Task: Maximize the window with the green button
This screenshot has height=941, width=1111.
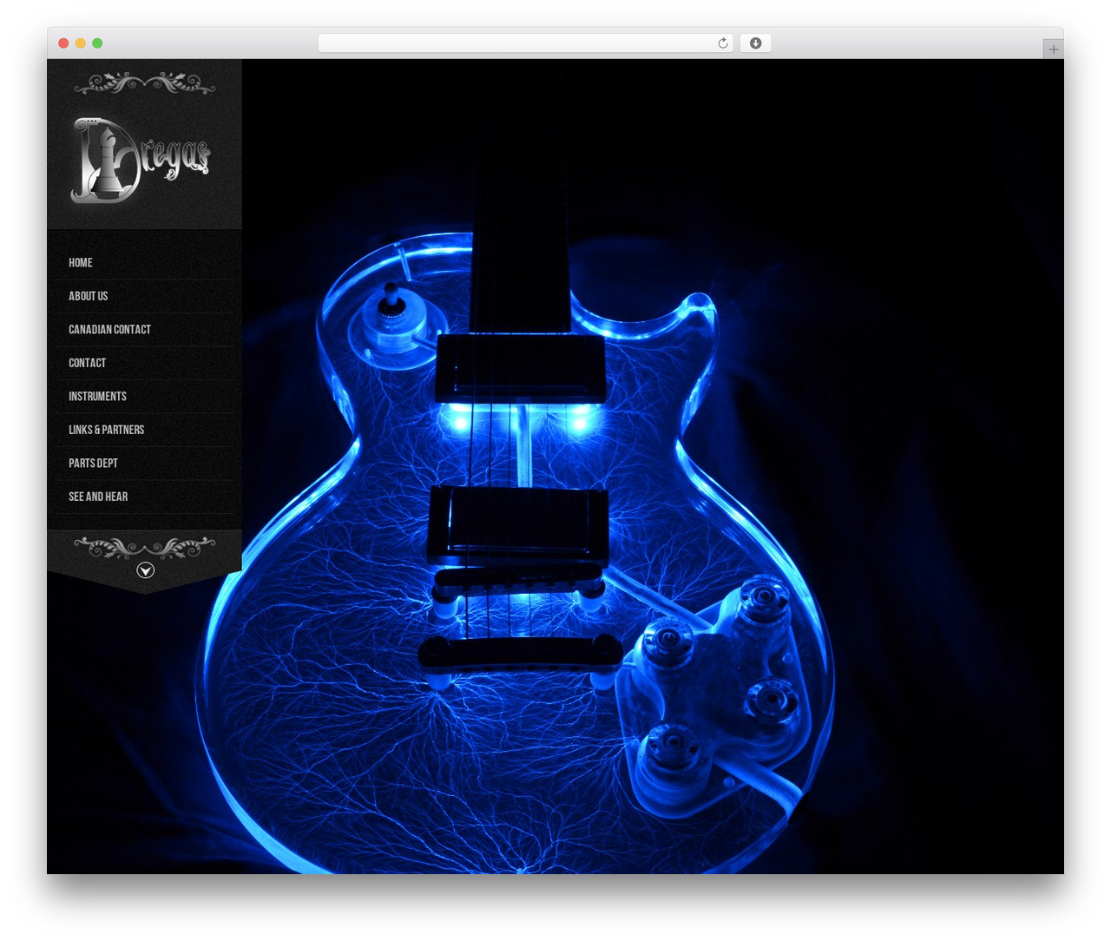Action: click(97, 43)
